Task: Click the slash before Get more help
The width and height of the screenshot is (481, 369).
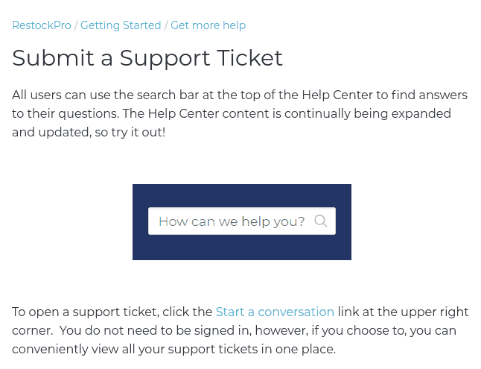Action: tap(165, 25)
